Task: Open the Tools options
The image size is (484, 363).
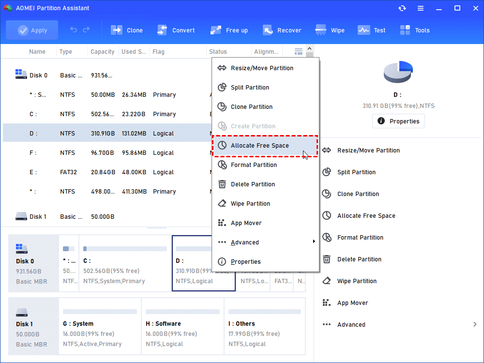Action: pos(415,30)
